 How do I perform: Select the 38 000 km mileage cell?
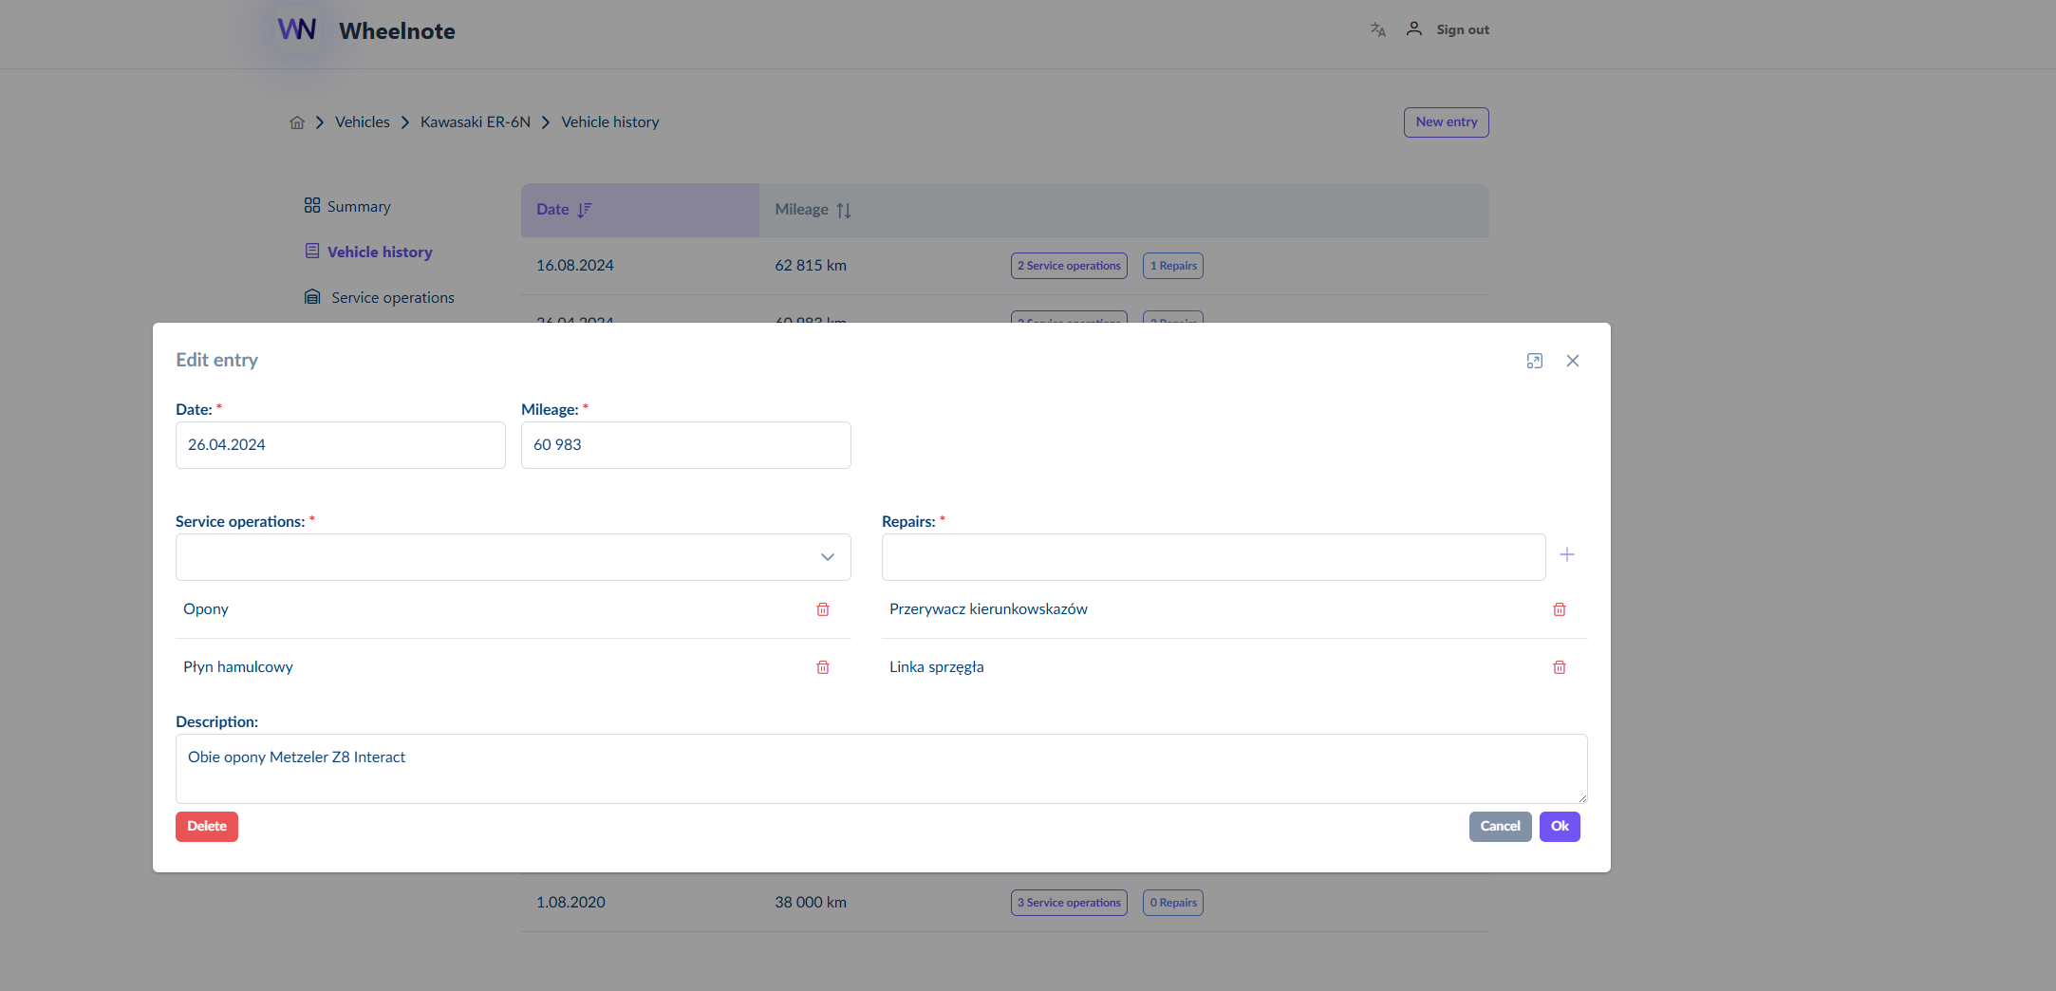[811, 903]
